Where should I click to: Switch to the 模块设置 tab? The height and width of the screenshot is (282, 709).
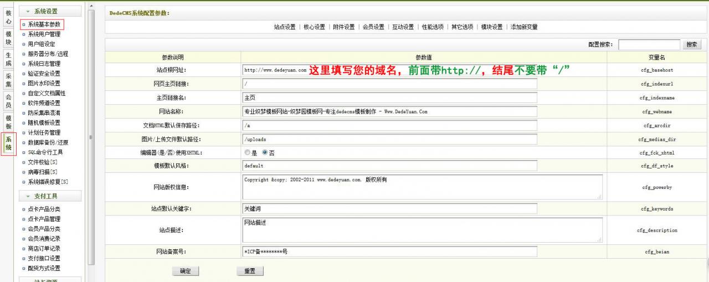click(492, 27)
